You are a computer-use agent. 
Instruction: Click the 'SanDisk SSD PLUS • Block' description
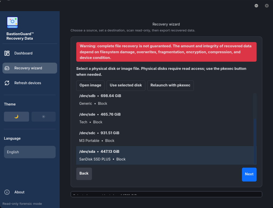(x=102, y=159)
